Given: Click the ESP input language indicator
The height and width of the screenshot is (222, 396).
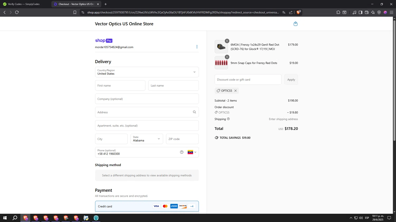Looking at the screenshot, I should point(367,218).
